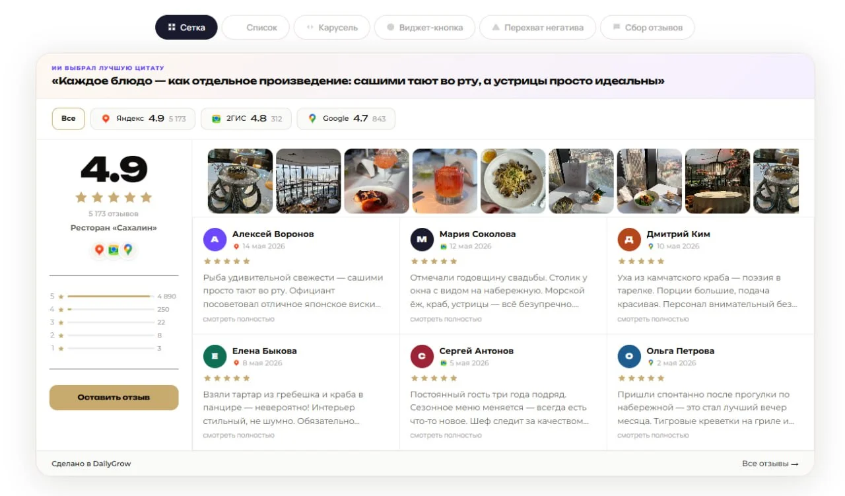Click the warning triangle icon in Перехват негатива
Image resolution: width=845 pixels, height=496 pixels.
click(495, 28)
